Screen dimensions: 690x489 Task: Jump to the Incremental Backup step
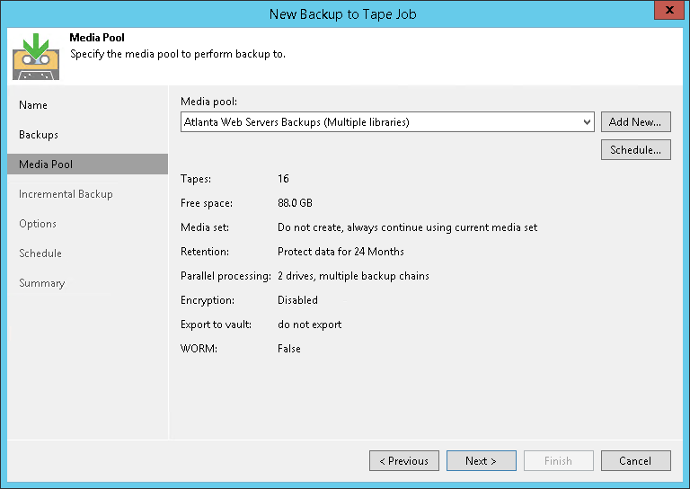click(x=66, y=194)
